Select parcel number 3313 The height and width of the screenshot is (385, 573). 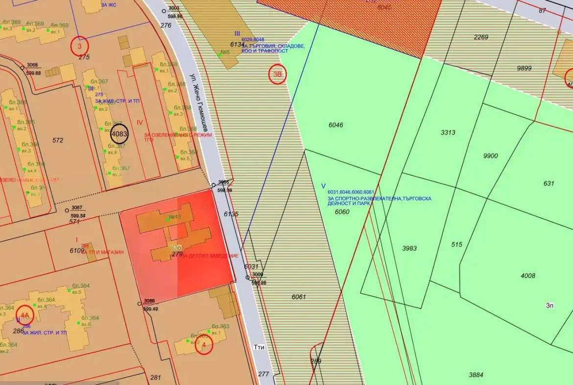tap(448, 132)
